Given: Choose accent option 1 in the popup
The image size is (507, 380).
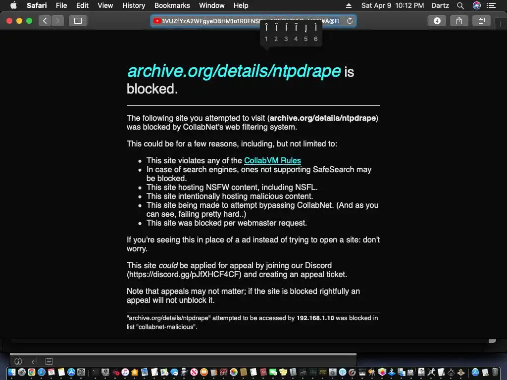Looking at the screenshot, I should pyautogui.click(x=266, y=33).
